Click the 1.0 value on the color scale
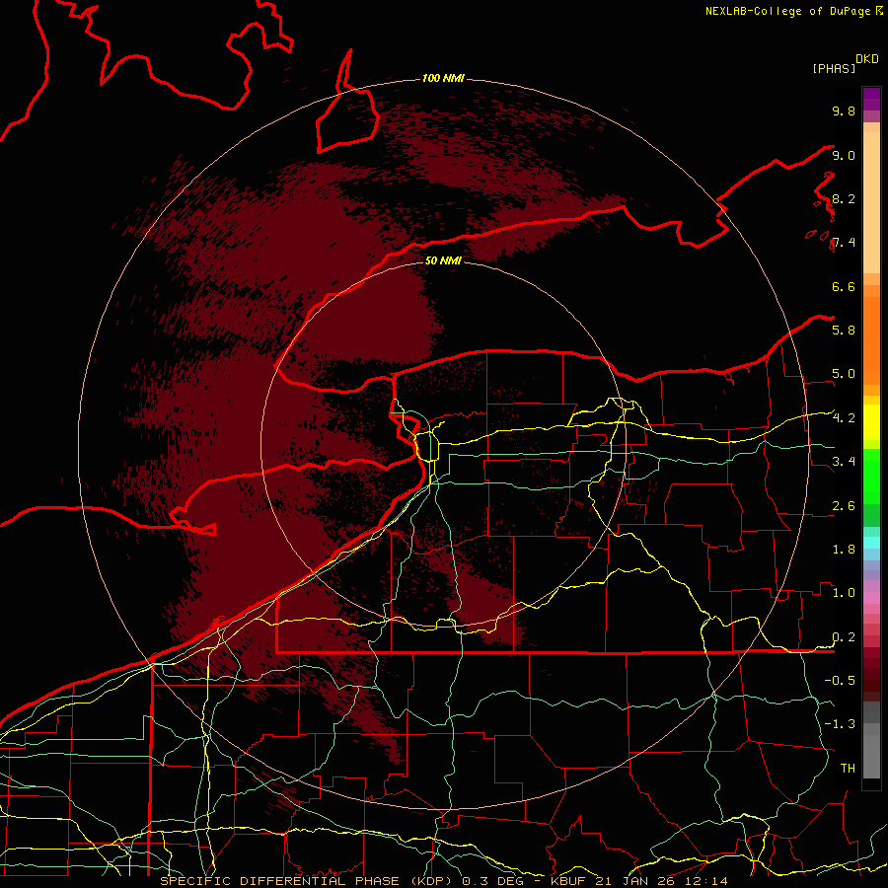Image resolution: width=888 pixels, height=888 pixels. click(844, 593)
